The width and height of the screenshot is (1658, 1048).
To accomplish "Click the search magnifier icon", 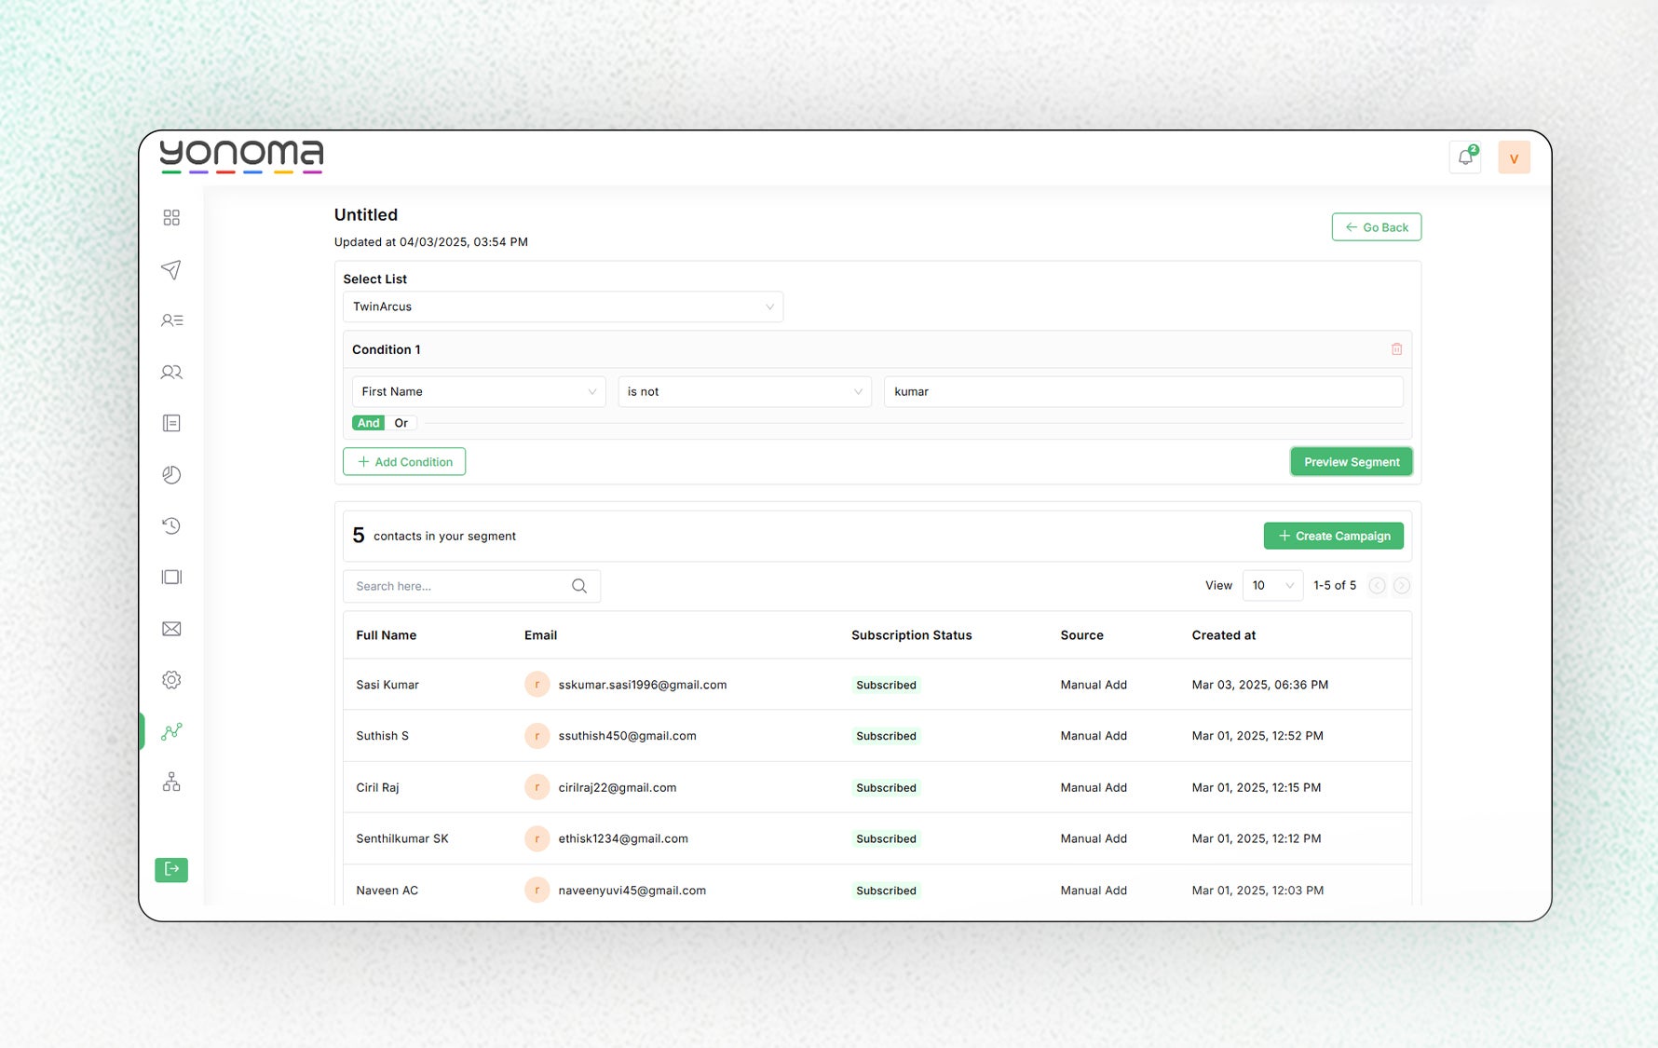I will (x=579, y=586).
